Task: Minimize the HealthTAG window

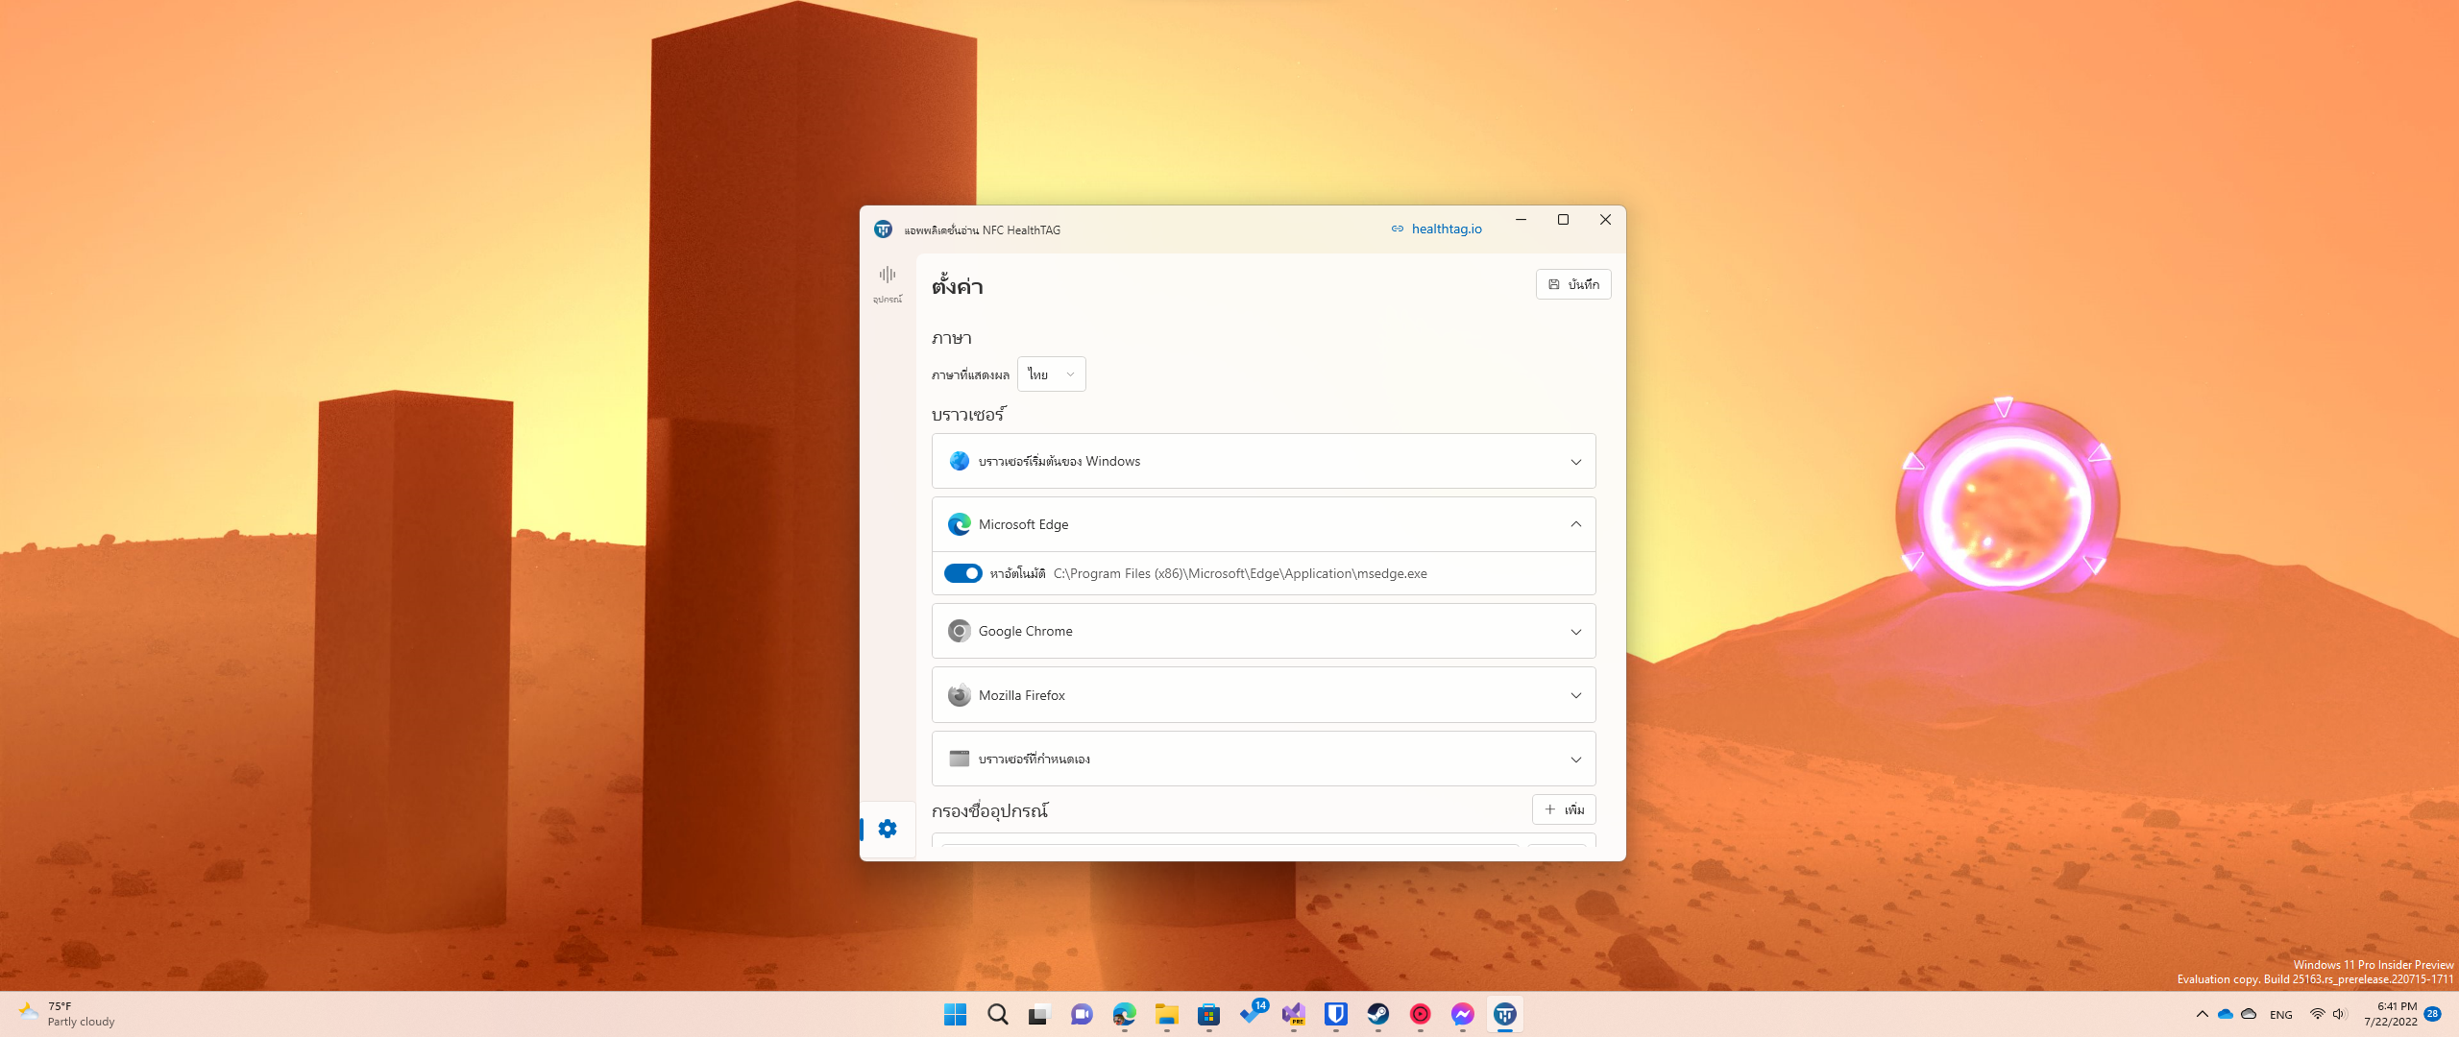Action: (x=1521, y=220)
